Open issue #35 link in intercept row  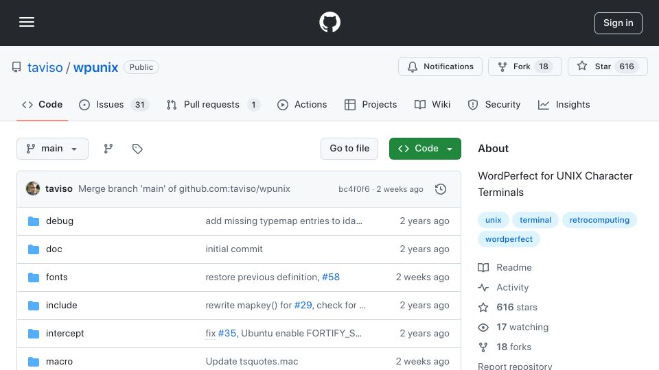[227, 334]
